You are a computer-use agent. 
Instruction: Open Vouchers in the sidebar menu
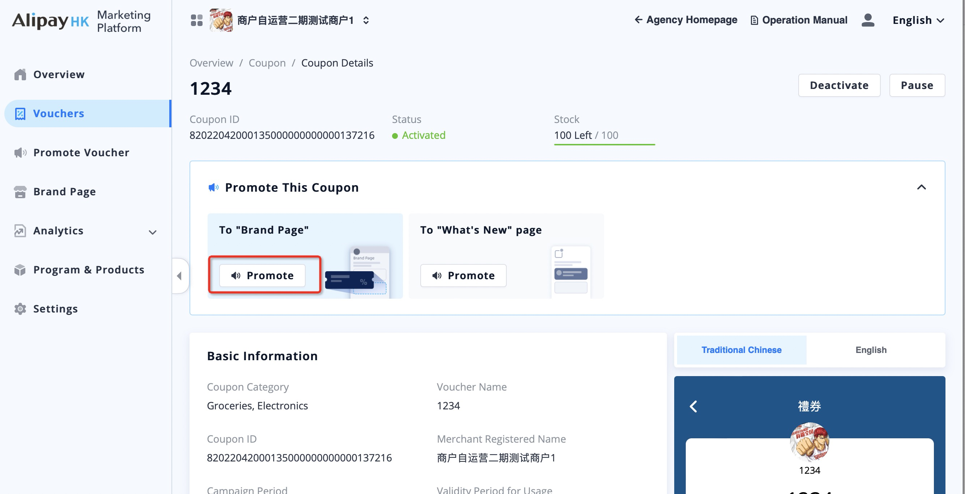[x=59, y=114]
